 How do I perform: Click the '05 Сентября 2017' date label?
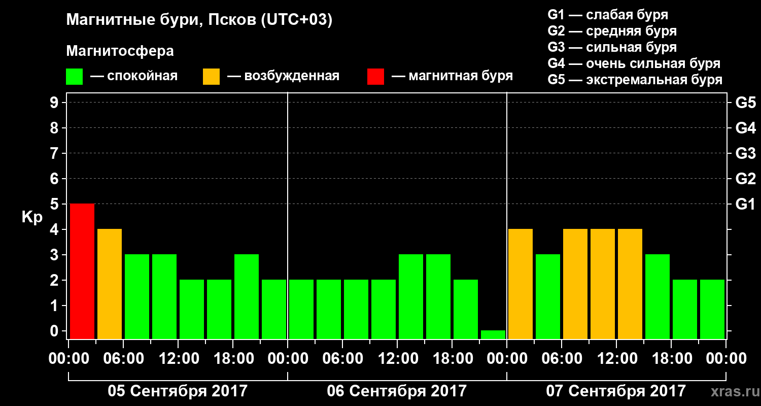click(178, 391)
